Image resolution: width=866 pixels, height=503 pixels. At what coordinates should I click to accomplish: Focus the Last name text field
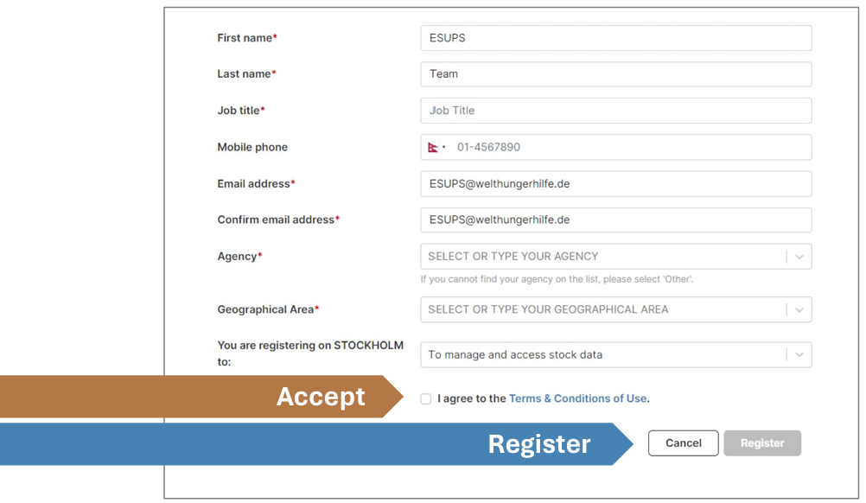(615, 74)
